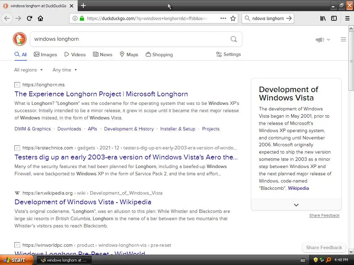Viewport: 354px width, 265px height.
Task: Expand the Vista info box chevron
Action: click(296, 205)
